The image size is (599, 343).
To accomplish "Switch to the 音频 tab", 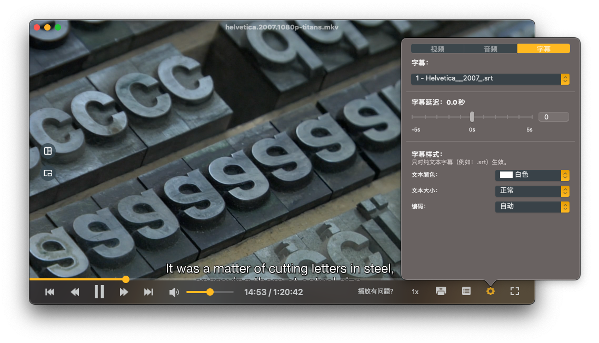I will point(491,49).
